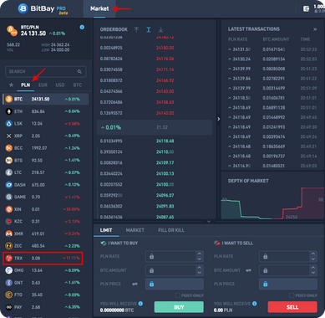Select the ETH coin icon
The width and height of the screenshot is (325, 318).
tap(9, 111)
